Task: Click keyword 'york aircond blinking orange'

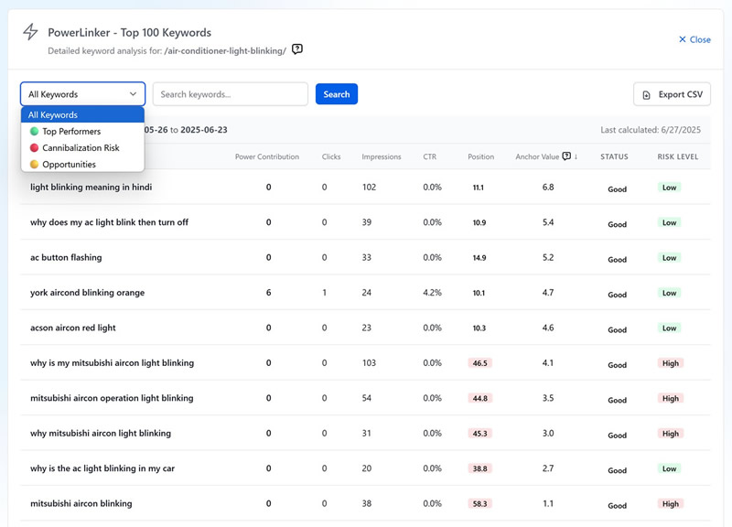Action: point(87,293)
